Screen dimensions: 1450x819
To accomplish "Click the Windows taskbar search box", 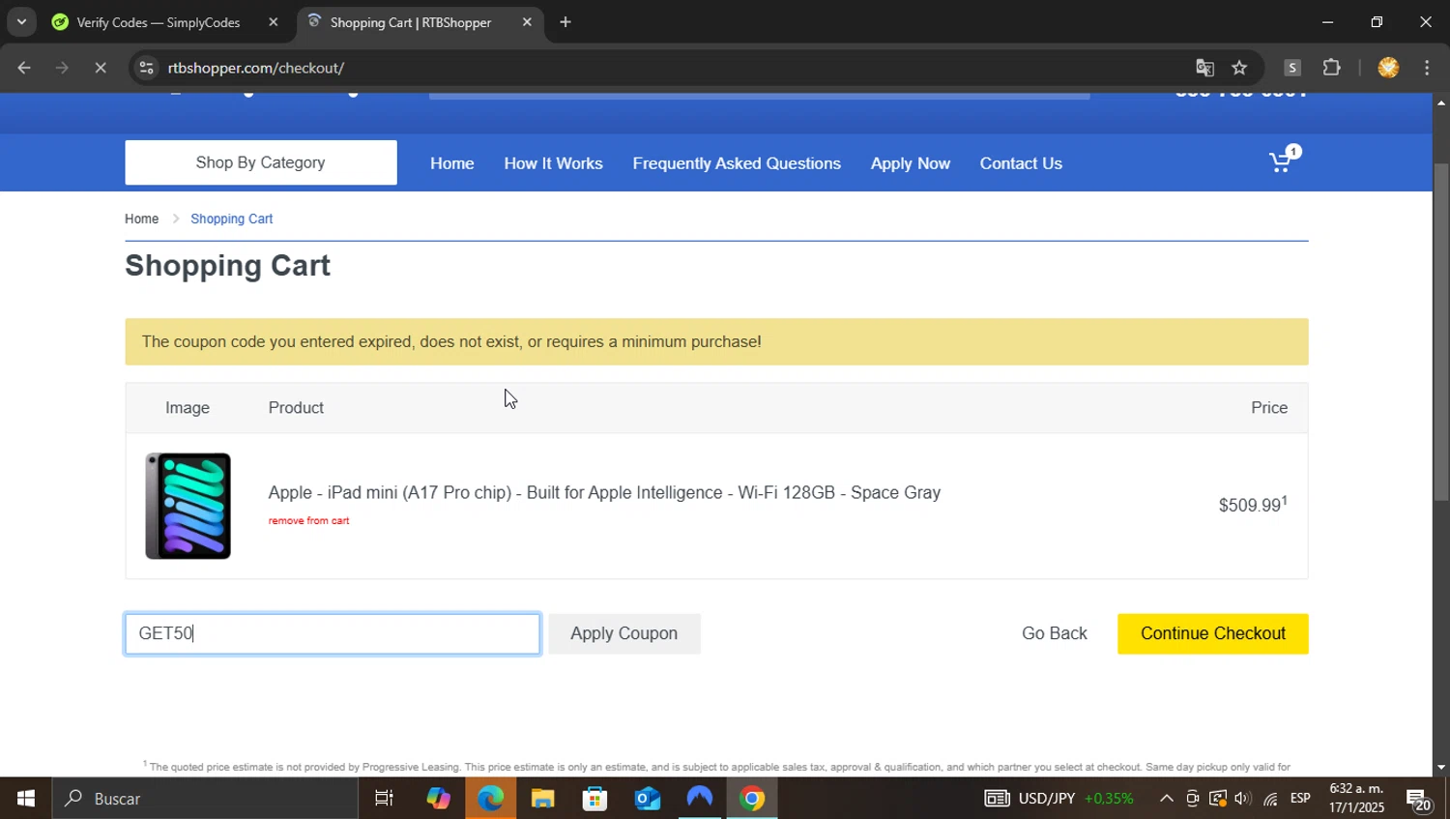I will (x=205, y=799).
